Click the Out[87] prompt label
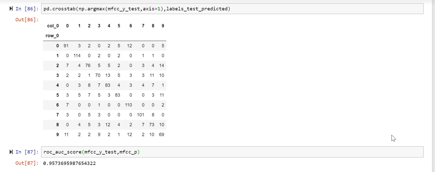The image size is (435, 172). [x=27, y=163]
